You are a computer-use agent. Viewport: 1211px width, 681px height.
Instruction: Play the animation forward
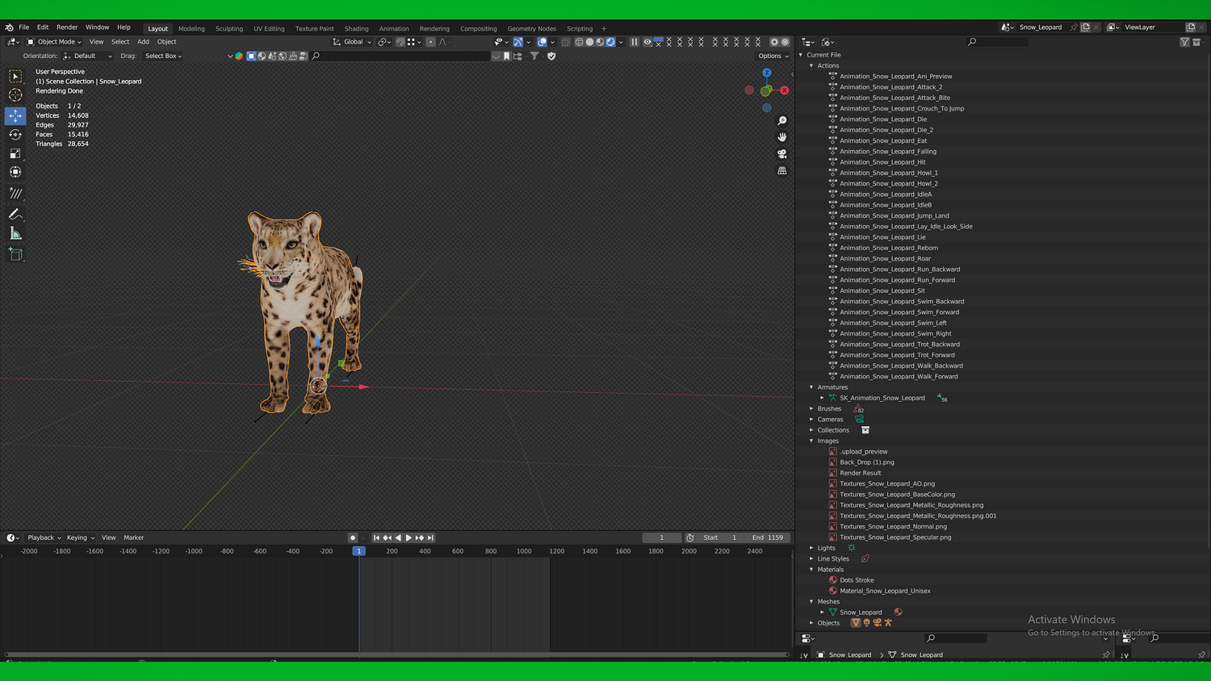pyautogui.click(x=409, y=538)
